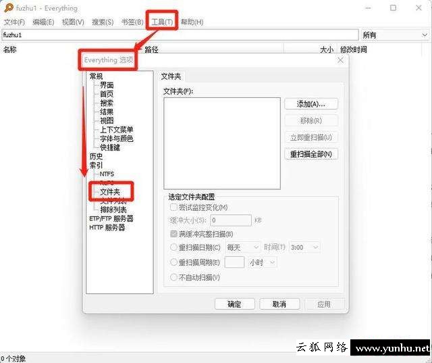
Task: Select 结果 in the options tree
Action: coord(107,112)
